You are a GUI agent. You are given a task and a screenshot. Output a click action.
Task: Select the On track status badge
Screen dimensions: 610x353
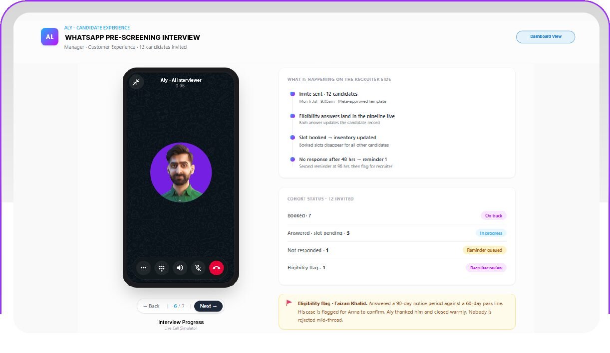(x=494, y=216)
